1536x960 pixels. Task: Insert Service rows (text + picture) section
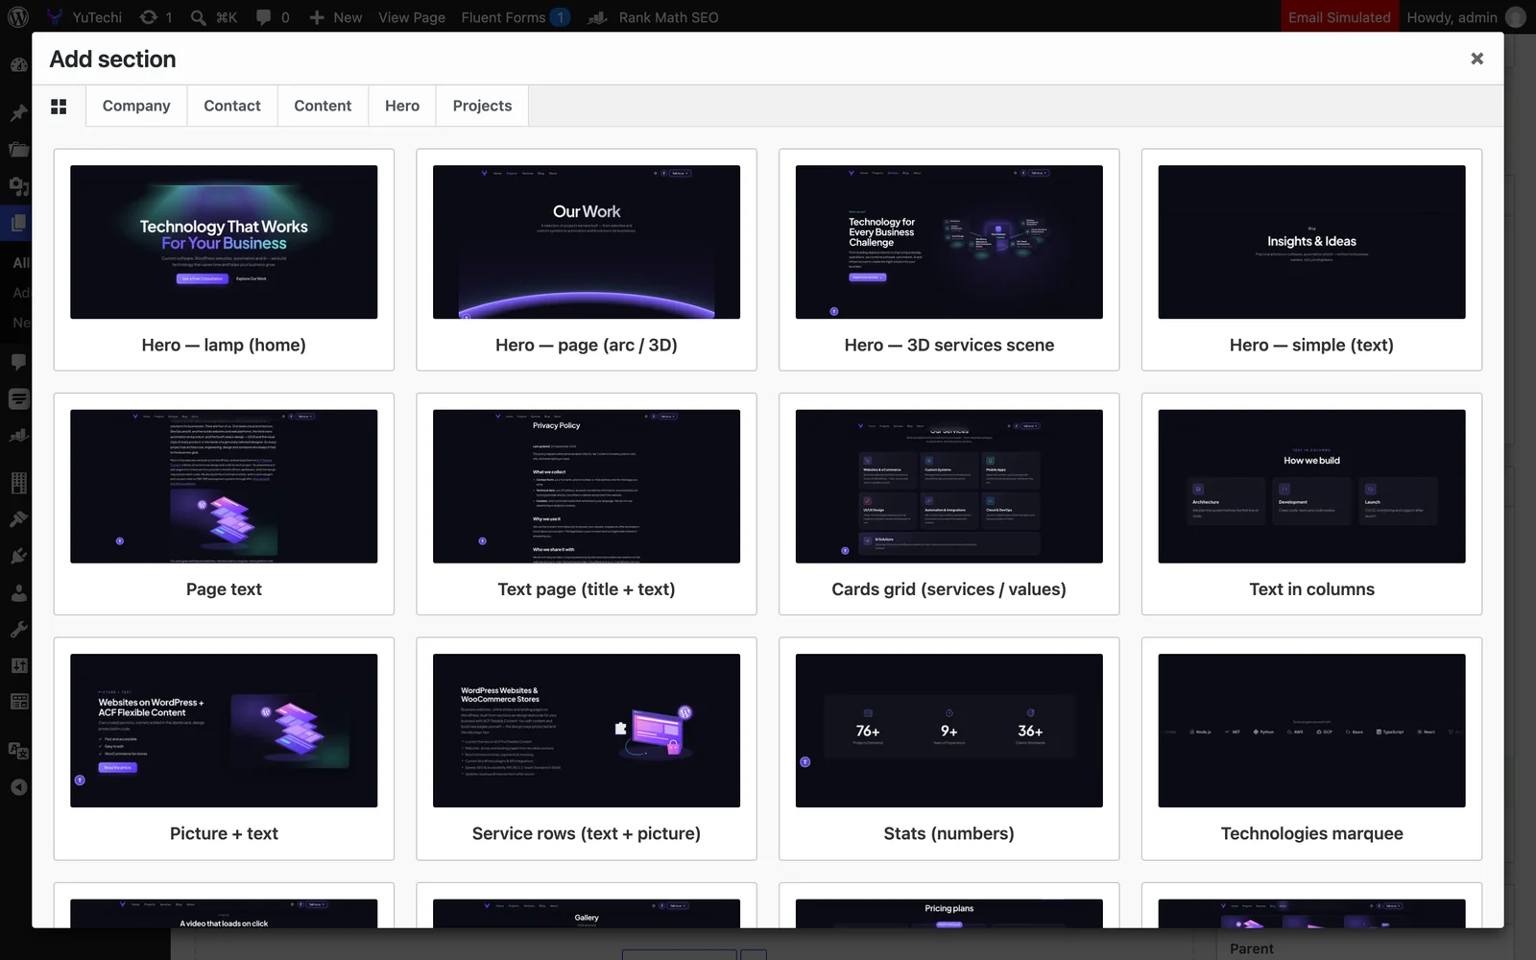click(587, 749)
